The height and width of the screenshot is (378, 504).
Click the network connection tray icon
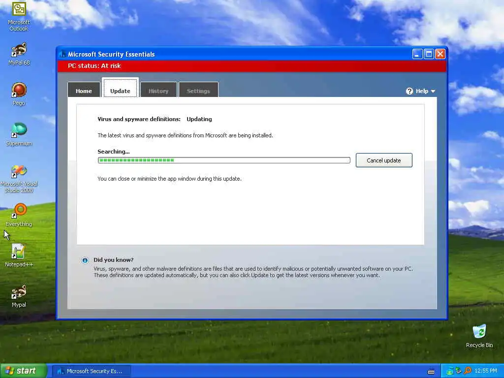tap(450, 371)
